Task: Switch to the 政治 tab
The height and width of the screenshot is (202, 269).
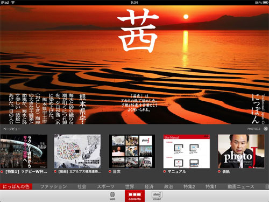Action: tap(168, 186)
